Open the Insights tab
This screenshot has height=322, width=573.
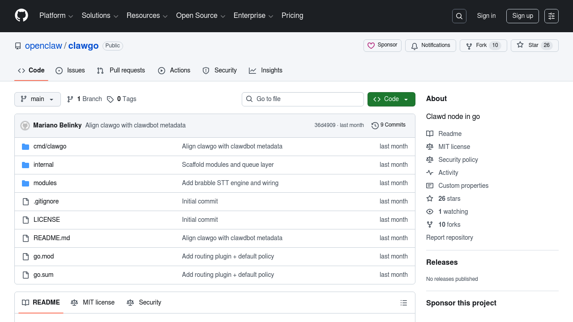pyautogui.click(x=265, y=71)
